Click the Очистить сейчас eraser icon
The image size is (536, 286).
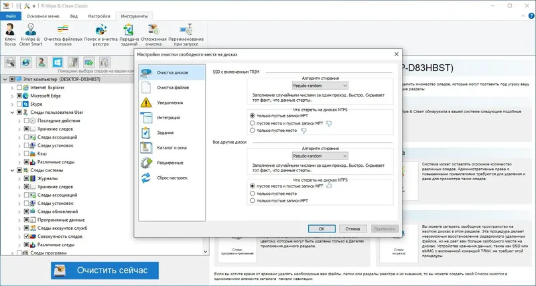(60, 271)
